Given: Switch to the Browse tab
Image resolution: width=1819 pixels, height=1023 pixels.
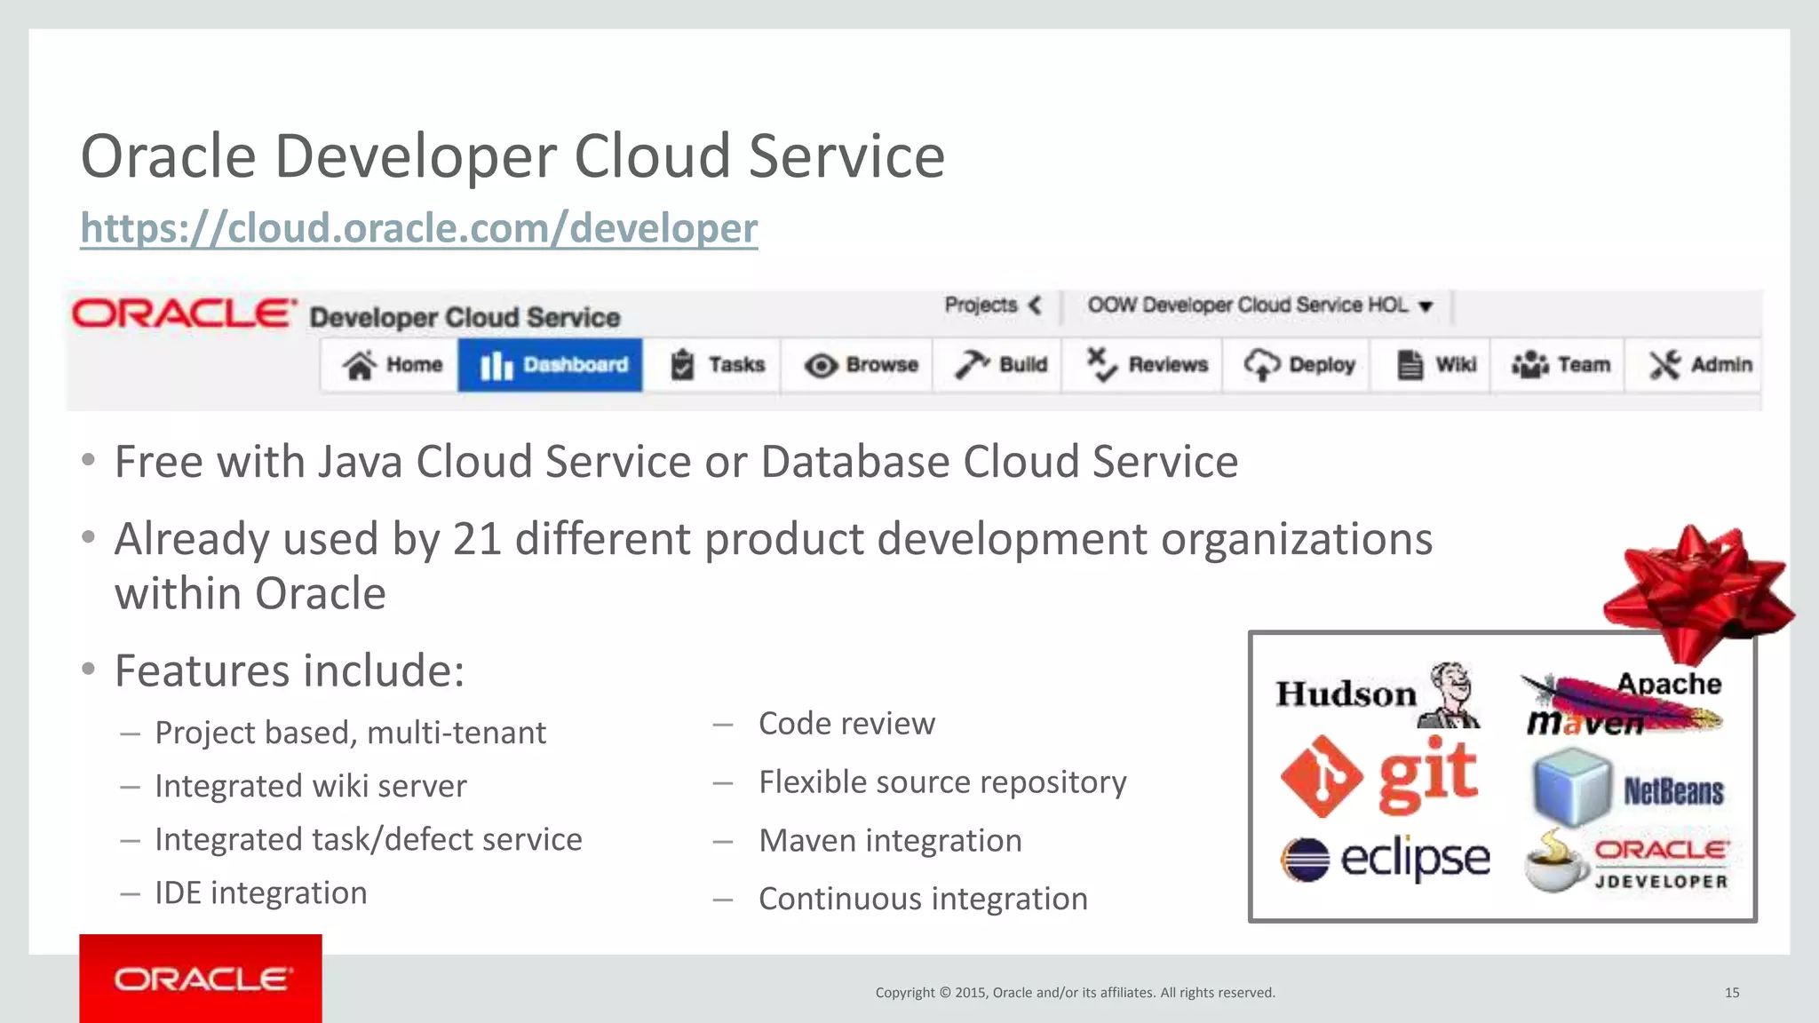Looking at the screenshot, I should click(858, 365).
